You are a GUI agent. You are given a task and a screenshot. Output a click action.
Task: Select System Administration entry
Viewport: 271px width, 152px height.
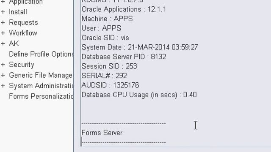click(41, 86)
